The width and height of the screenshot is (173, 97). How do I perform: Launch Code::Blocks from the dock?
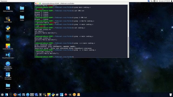tap(49, 95)
